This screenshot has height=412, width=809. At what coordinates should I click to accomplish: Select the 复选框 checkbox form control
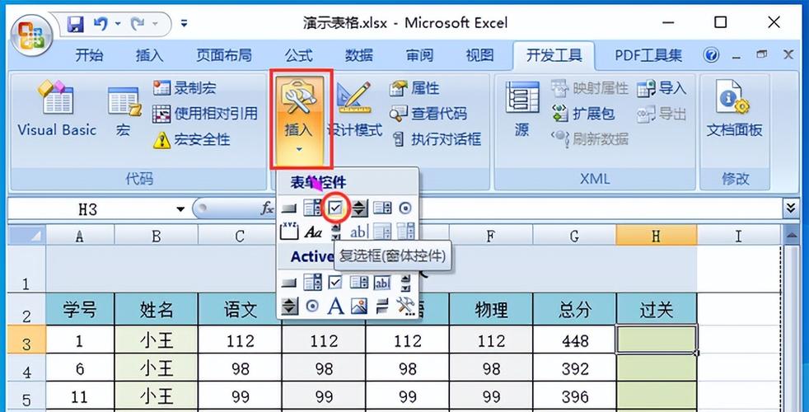click(x=335, y=208)
